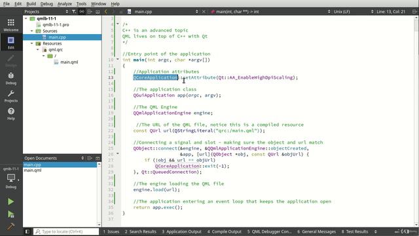This screenshot has width=419, height=236.
Task: Split the editor view at top right
Action: [414, 12]
